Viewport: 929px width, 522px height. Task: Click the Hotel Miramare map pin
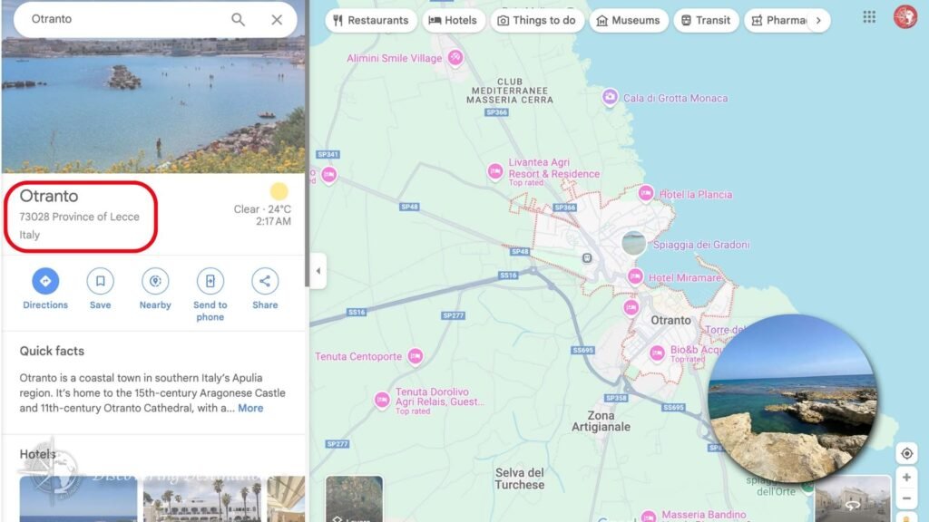coord(635,276)
